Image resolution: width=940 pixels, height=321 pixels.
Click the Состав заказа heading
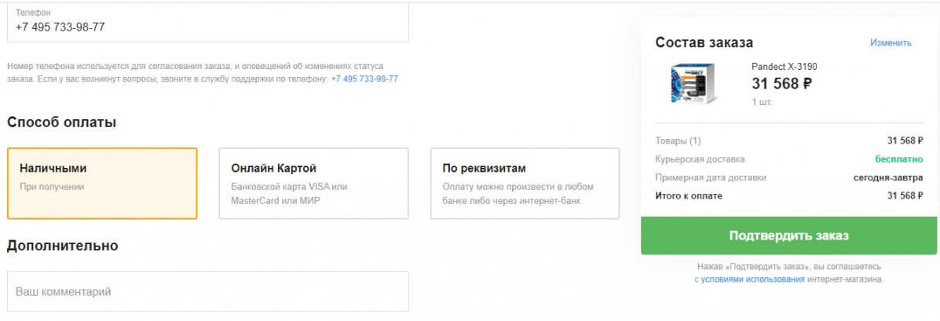(x=704, y=42)
